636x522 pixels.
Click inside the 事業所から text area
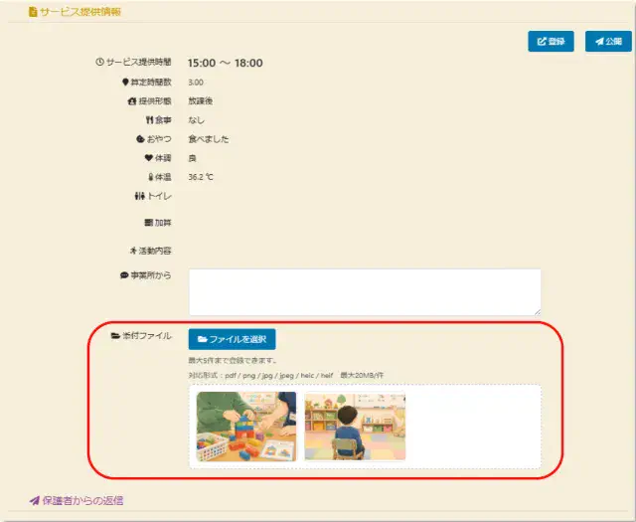point(365,292)
